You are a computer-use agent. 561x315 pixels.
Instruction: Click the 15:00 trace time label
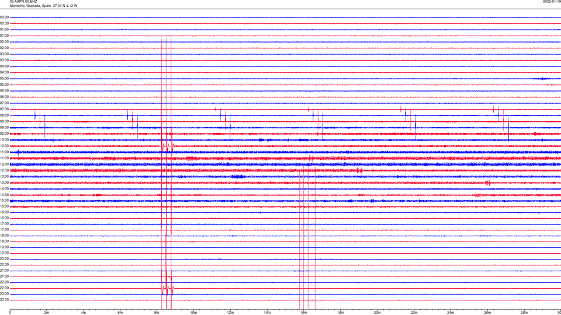tap(5, 201)
